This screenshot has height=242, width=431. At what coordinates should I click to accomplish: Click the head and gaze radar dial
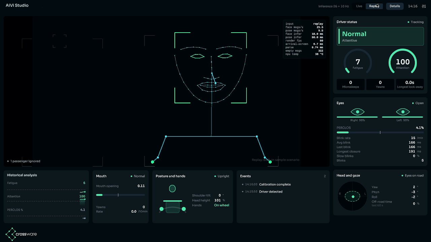tap(353, 197)
